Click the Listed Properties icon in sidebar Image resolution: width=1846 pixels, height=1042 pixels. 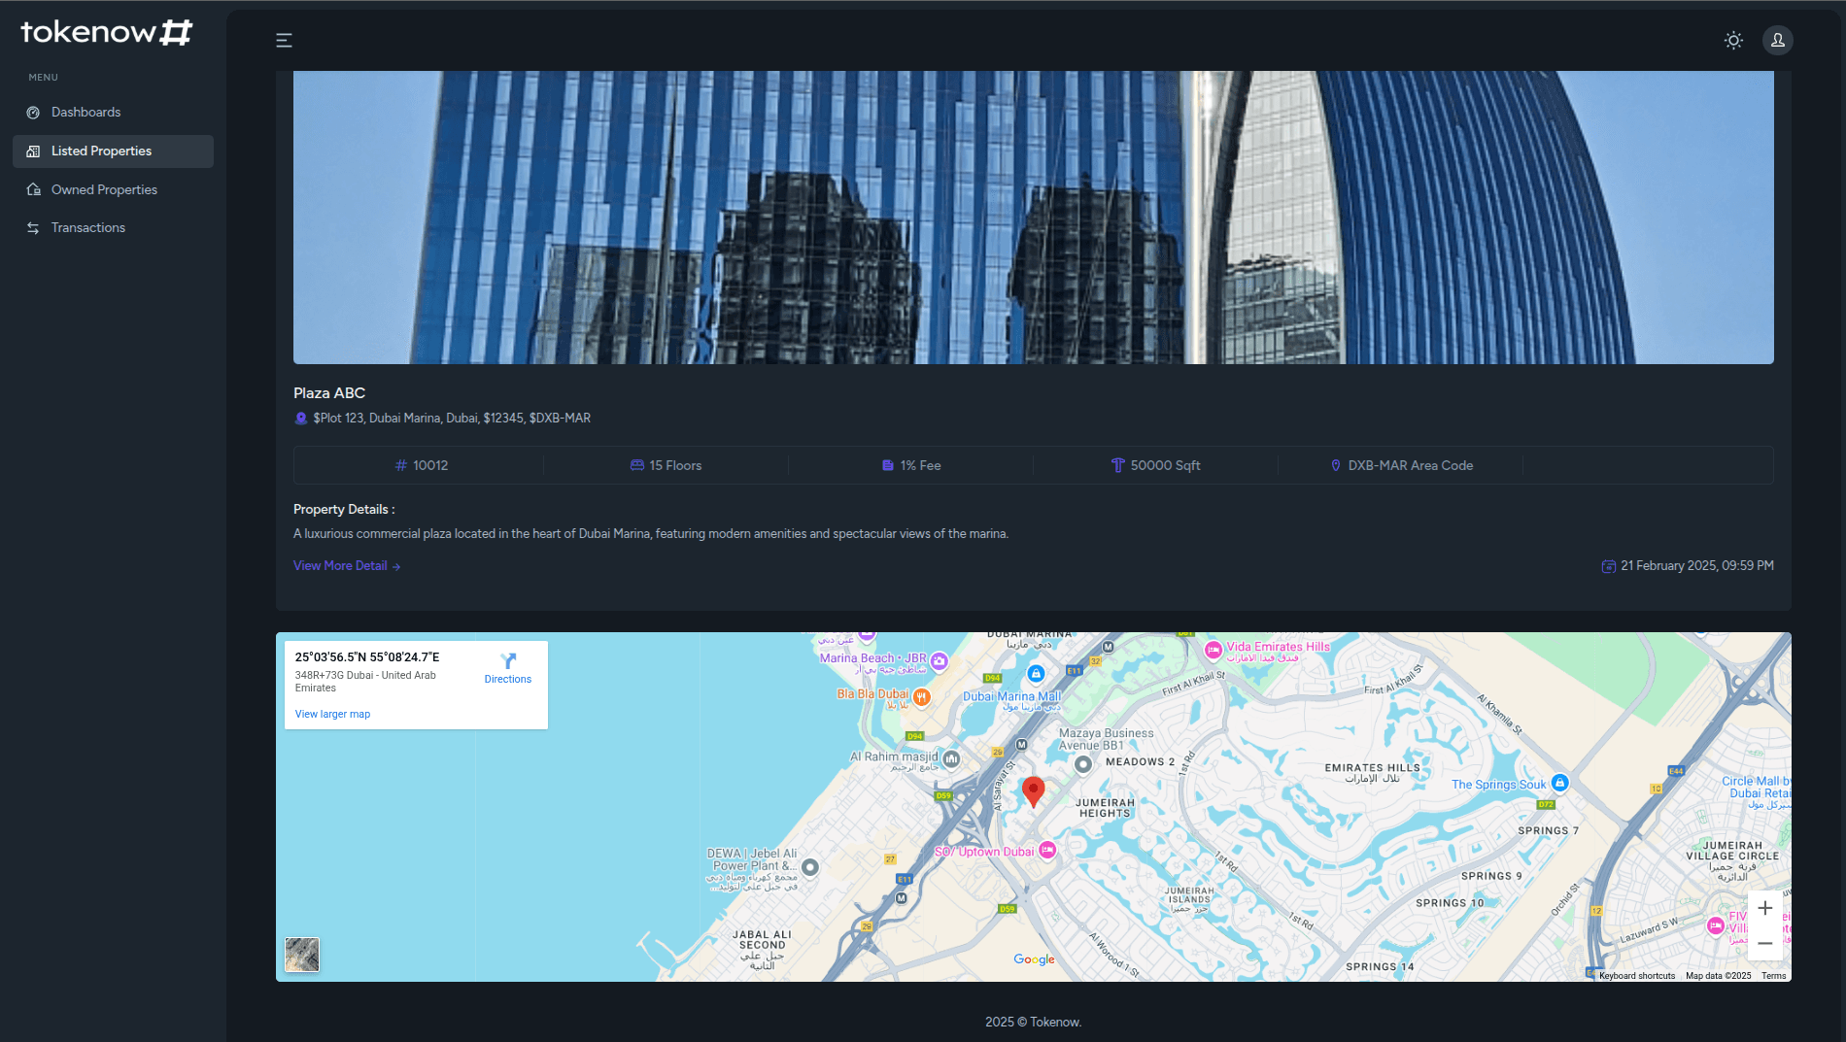pyautogui.click(x=33, y=151)
